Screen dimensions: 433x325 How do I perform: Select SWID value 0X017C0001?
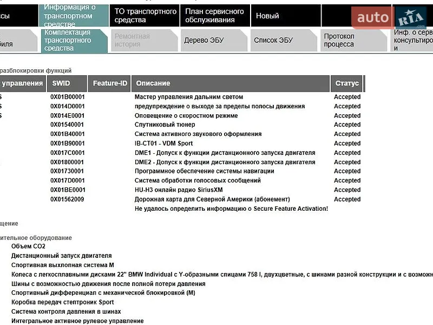pyautogui.click(x=67, y=153)
